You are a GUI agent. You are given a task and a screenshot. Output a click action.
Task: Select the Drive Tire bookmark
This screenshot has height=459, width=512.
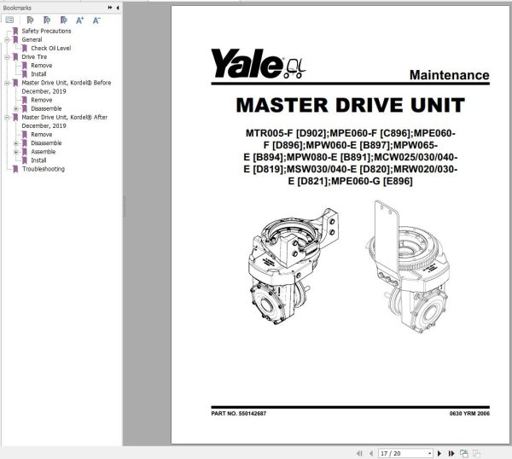[x=34, y=57]
